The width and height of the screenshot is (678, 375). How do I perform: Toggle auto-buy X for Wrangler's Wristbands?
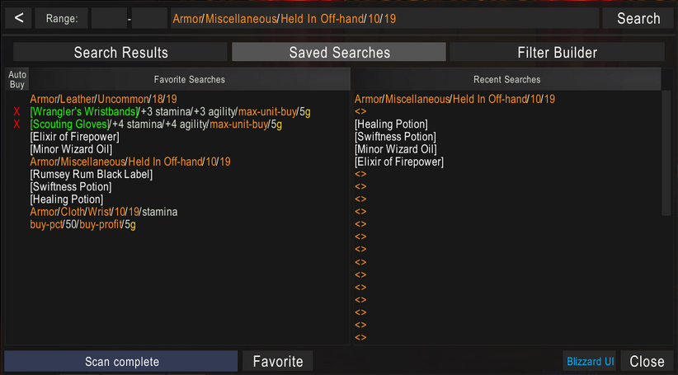16,112
